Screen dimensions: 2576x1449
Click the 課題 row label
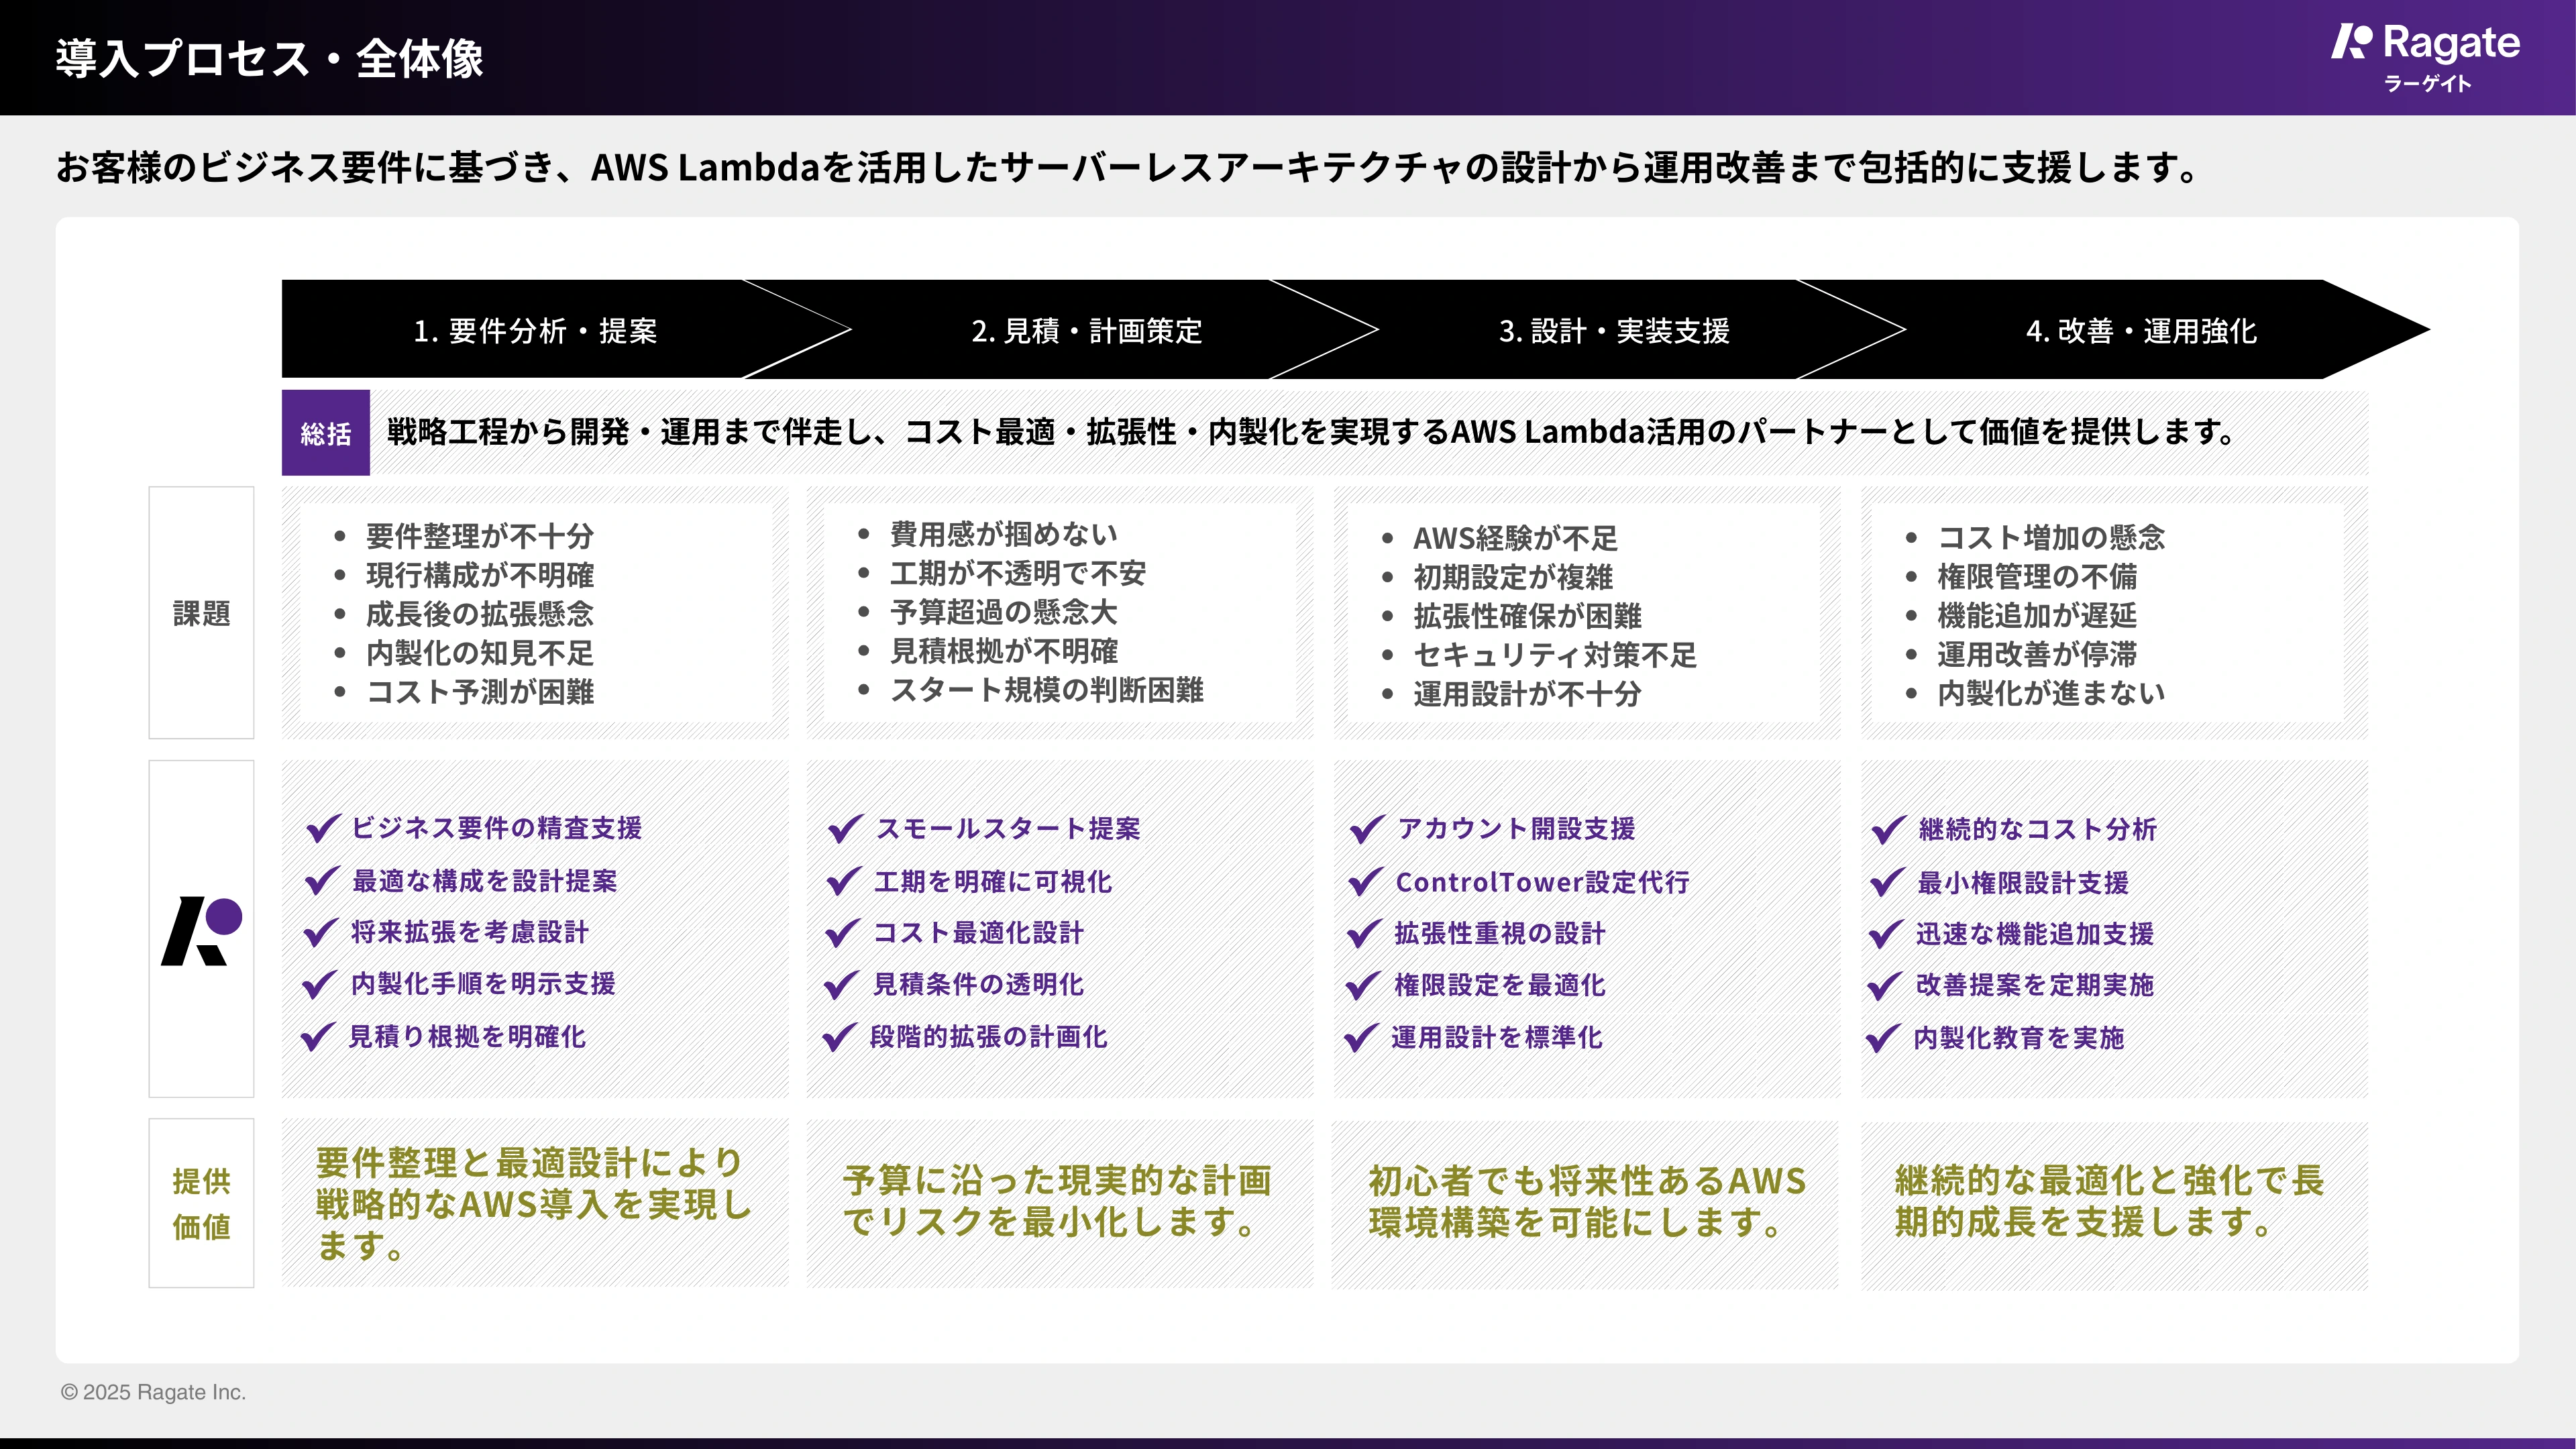coord(201,613)
